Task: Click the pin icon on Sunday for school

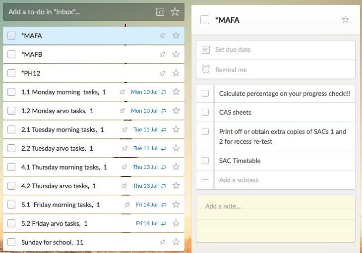Action: tap(163, 242)
